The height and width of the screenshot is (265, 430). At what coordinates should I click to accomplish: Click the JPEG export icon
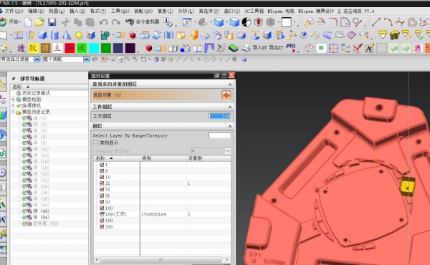click(291, 48)
